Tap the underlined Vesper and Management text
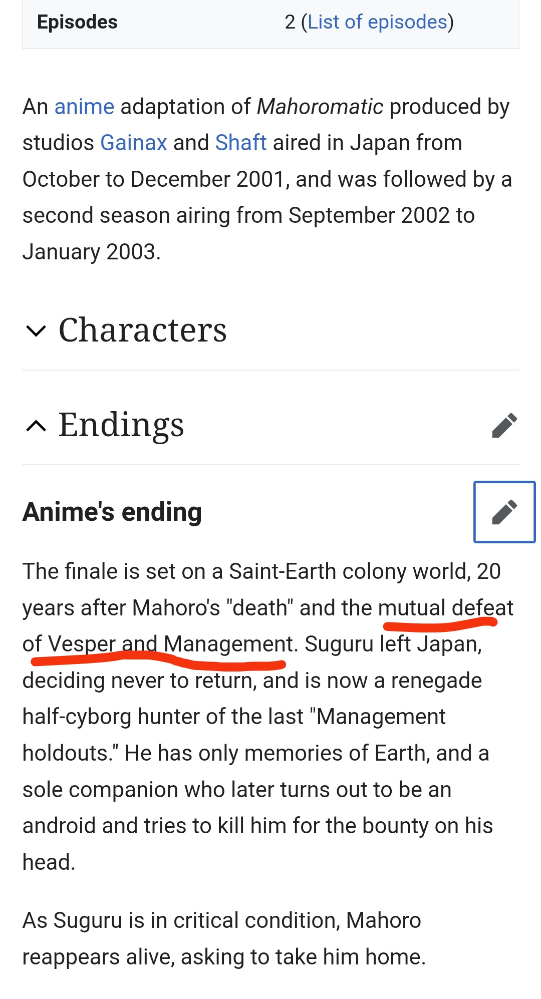 click(170, 644)
